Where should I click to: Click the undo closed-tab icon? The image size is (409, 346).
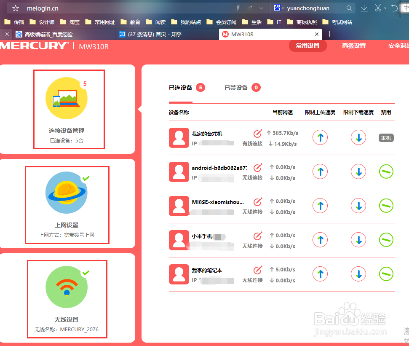click(394, 8)
